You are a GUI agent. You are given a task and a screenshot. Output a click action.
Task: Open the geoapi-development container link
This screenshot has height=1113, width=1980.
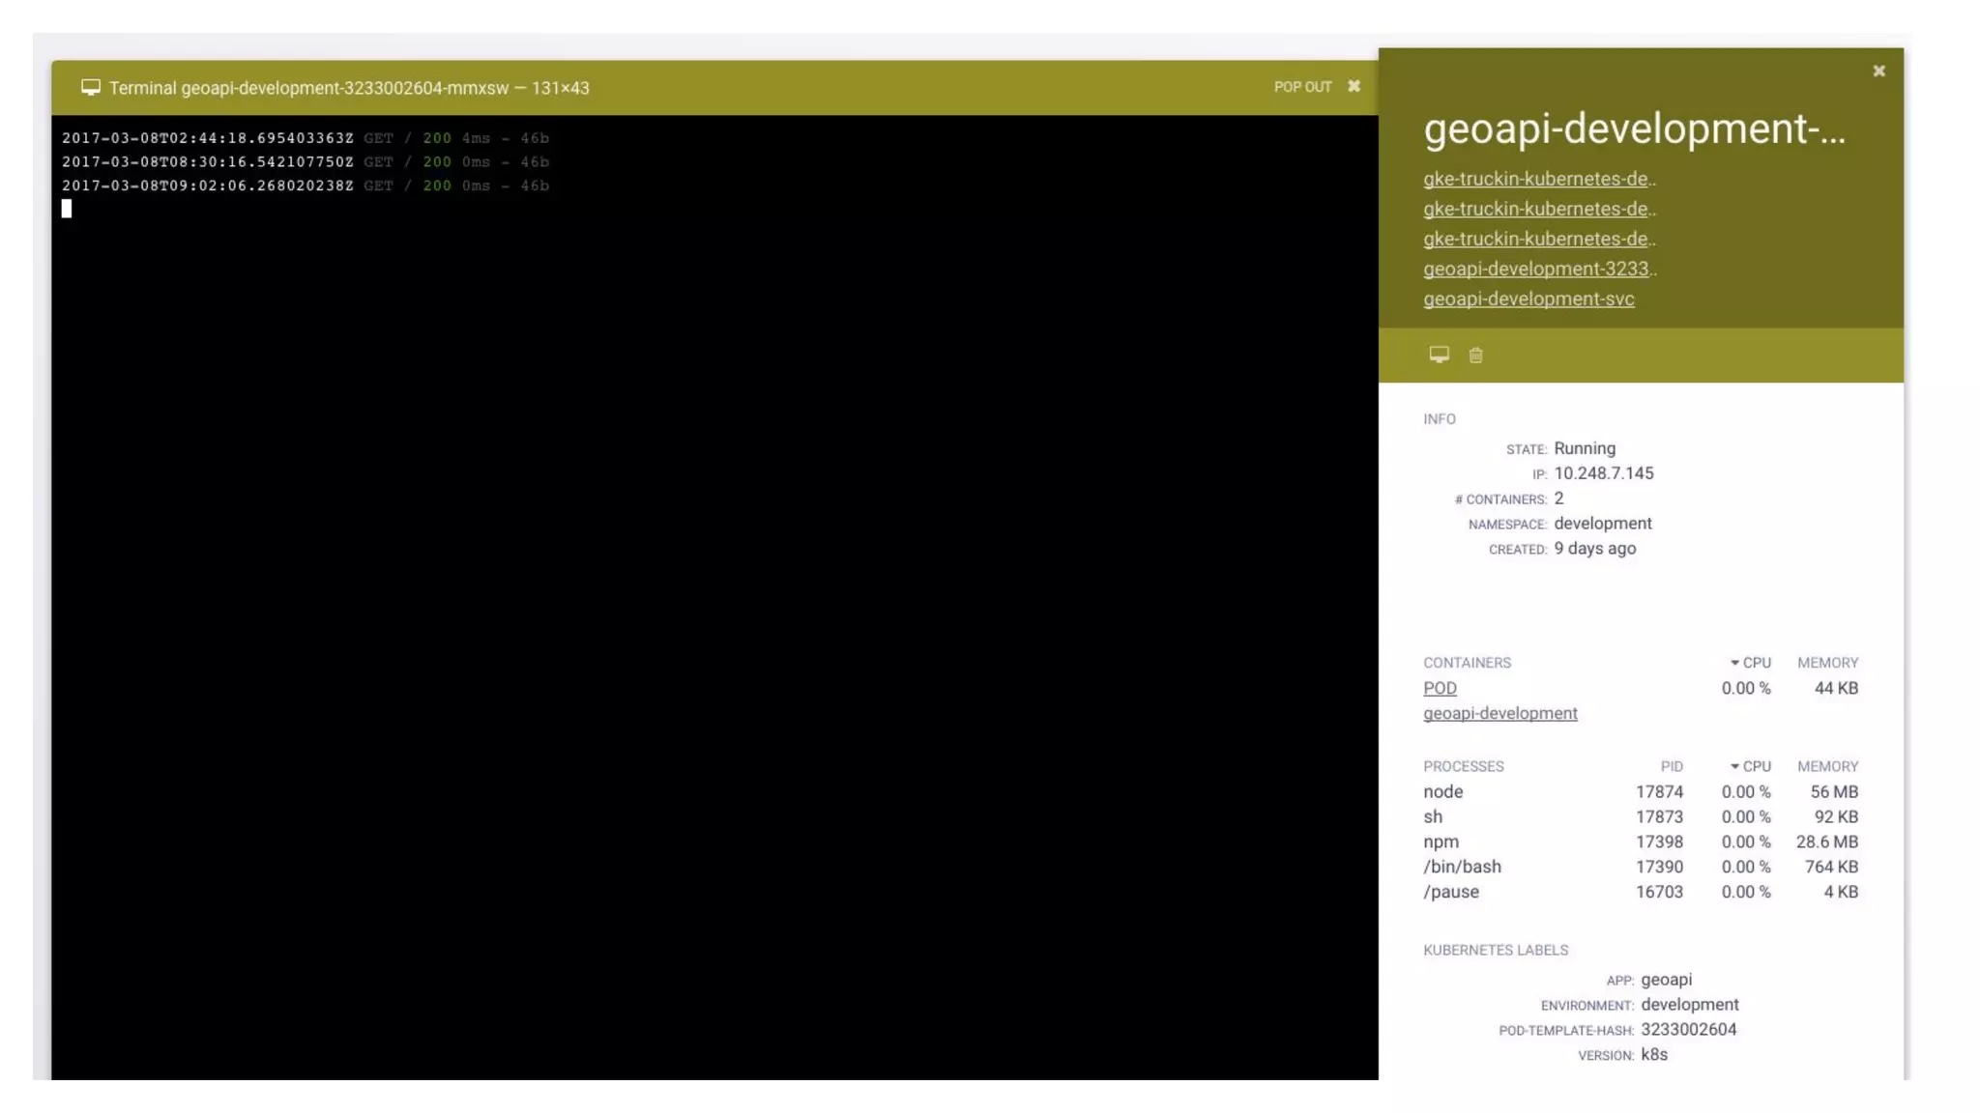click(1500, 713)
